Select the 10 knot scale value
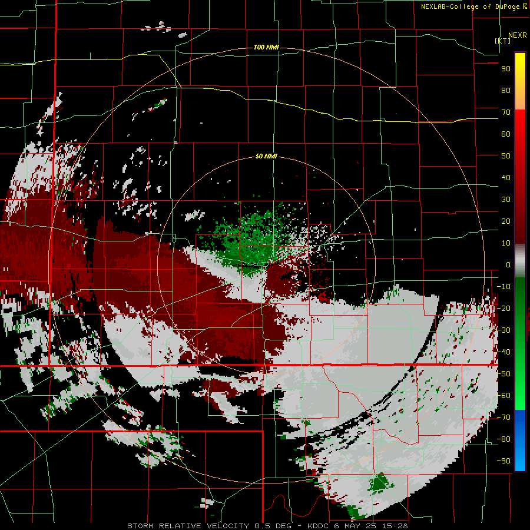This screenshot has width=530, height=530. (506, 243)
